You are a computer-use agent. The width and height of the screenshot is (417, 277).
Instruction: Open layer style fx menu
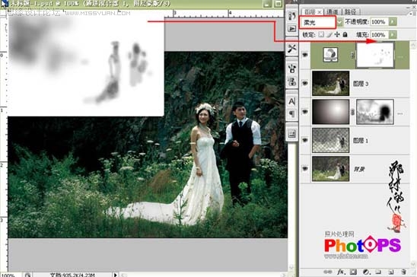pyautogui.click(x=341, y=272)
